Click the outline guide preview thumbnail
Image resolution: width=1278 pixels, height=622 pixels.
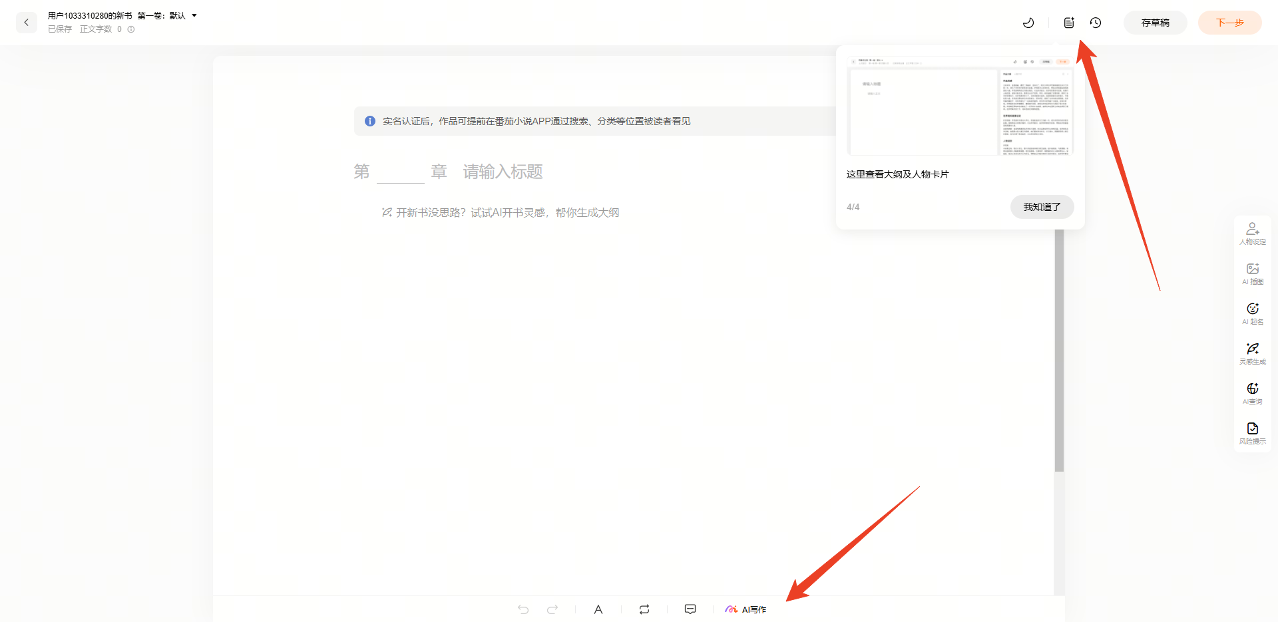(960, 106)
